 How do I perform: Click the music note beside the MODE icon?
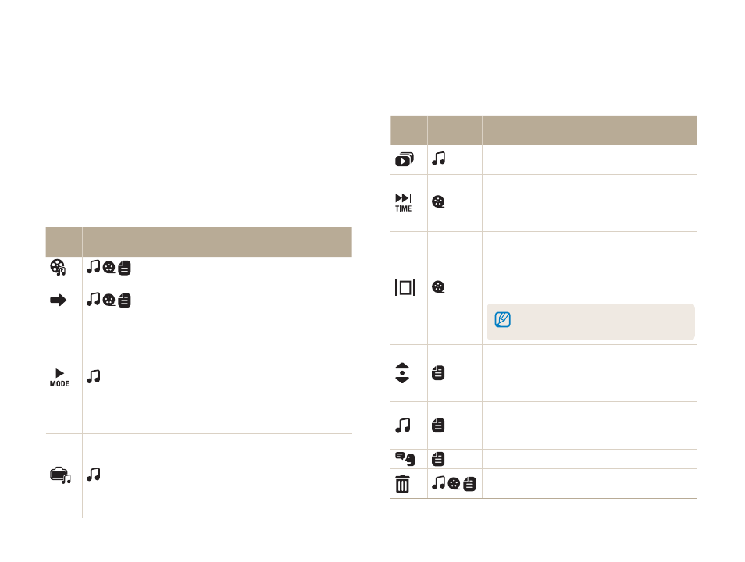coord(94,377)
